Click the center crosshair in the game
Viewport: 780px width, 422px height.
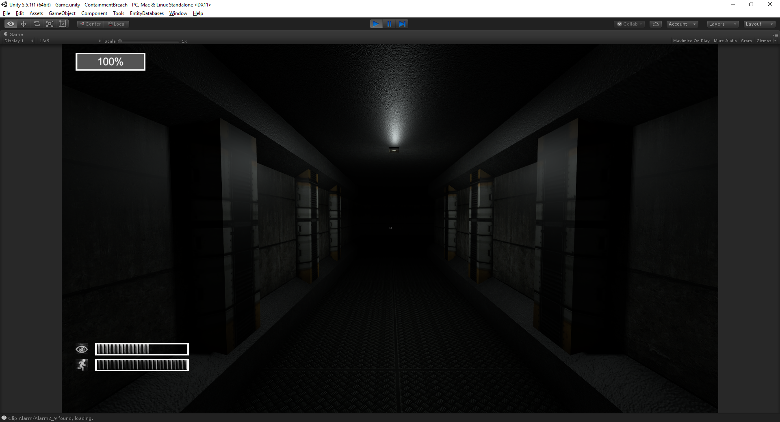pyautogui.click(x=390, y=228)
